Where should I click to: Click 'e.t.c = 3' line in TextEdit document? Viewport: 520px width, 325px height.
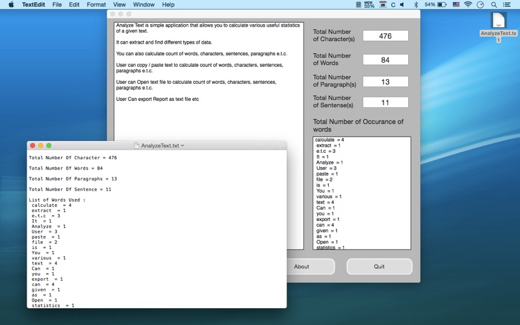[x=45, y=216]
